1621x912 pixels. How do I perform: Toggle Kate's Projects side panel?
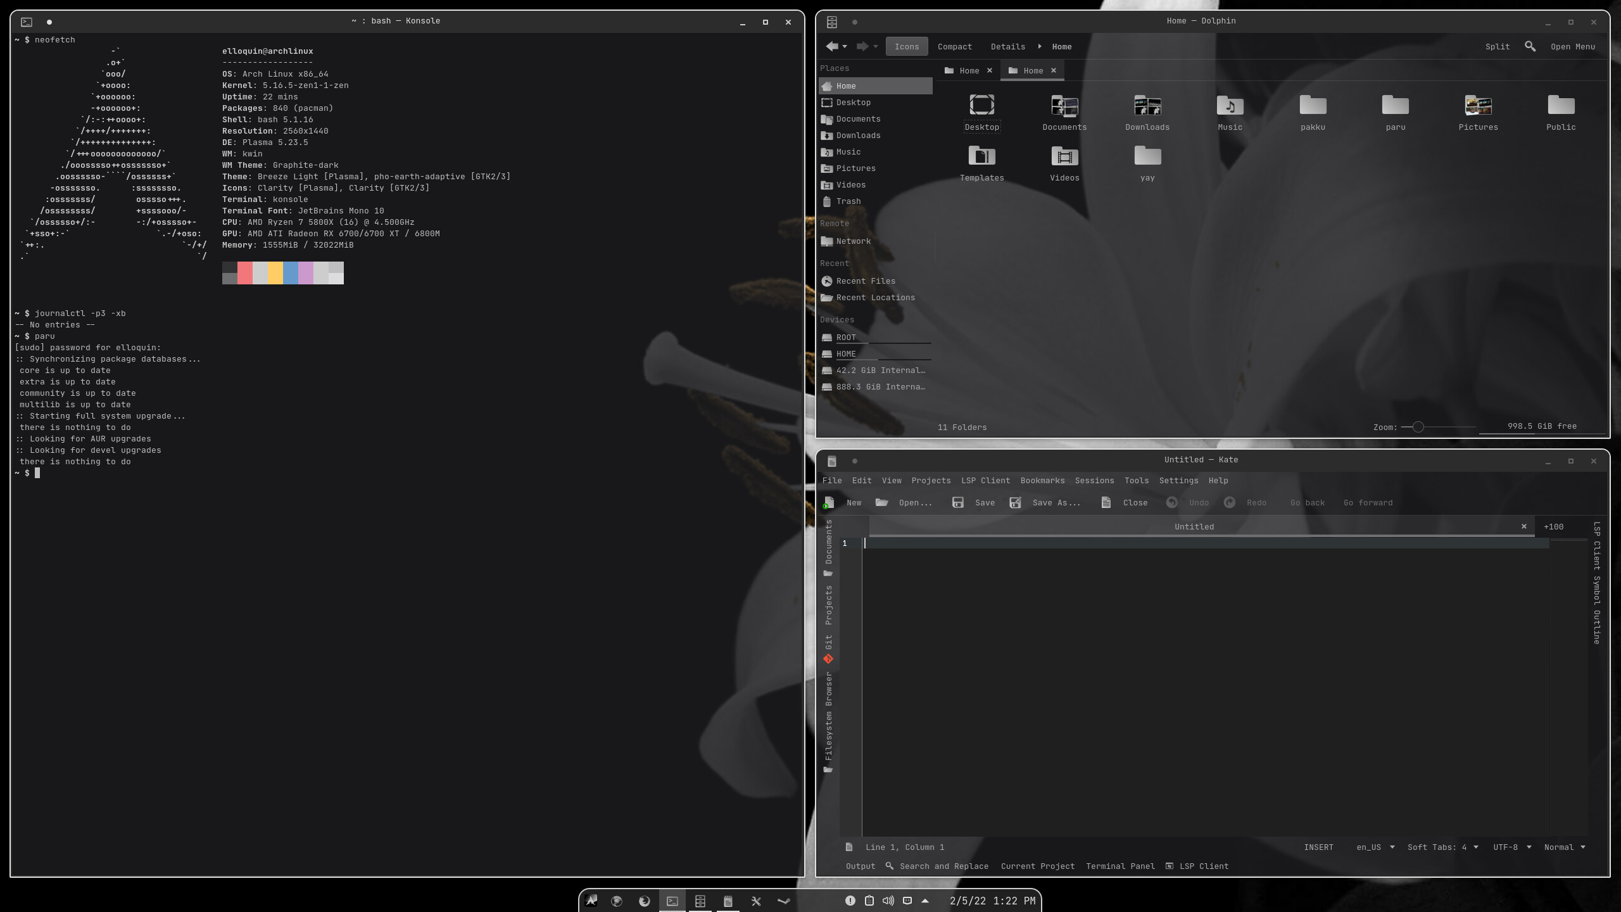click(x=828, y=605)
